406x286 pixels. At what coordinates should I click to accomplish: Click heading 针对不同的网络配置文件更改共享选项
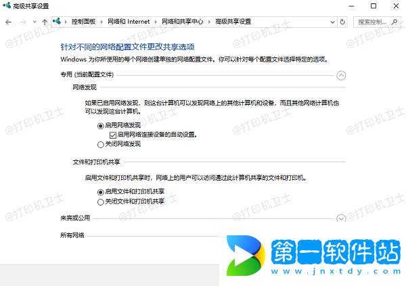coord(127,47)
